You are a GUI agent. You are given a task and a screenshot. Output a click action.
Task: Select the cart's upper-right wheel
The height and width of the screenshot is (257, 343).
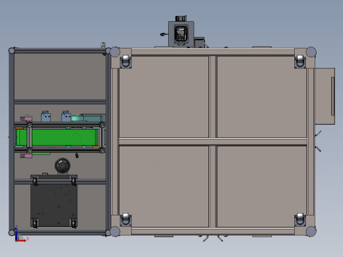pyautogui.click(x=73, y=181)
